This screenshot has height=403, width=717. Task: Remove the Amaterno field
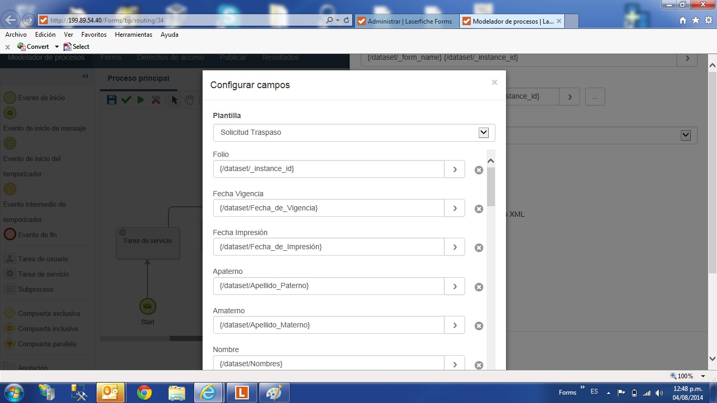pos(479,326)
